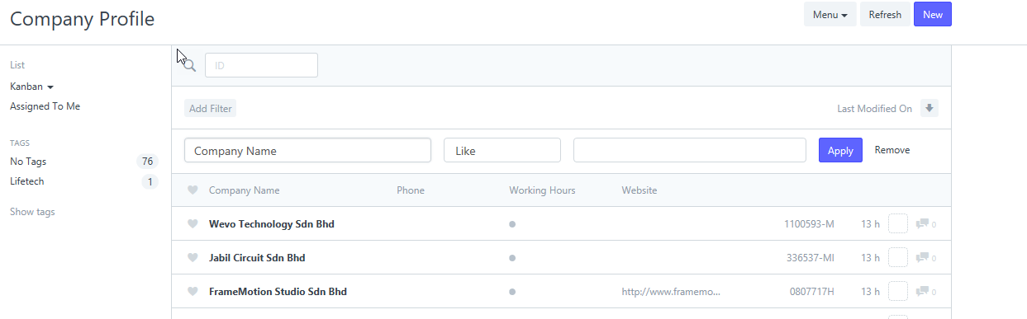Like the Jabil Circuit Sdn Bhd heart icon
This screenshot has height=319, width=1027.
pos(193,258)
